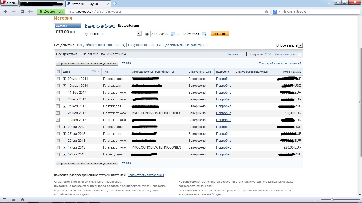Click the browser back arrow
Viewport: 362px width, 203px height.
pos(6,12)
